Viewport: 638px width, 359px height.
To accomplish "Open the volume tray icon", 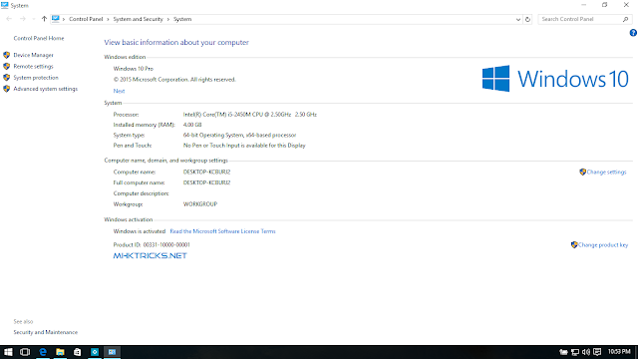I will click(x=586, y=352).
